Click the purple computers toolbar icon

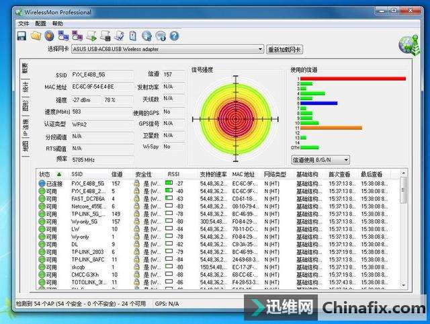(77, 36)
